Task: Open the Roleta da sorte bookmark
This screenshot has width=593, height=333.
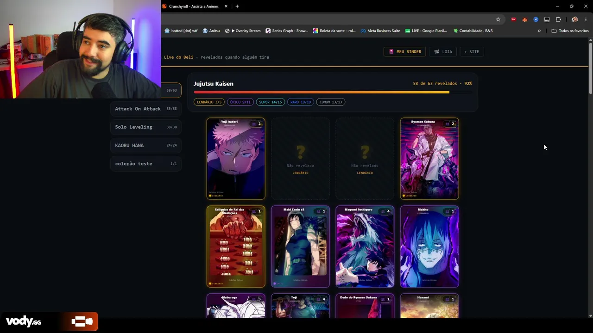Action: coord(334,31)
